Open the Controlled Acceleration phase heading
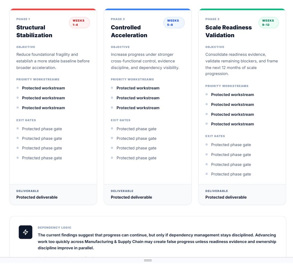The height and width of the screenshot is (264, 293). coord(129,31)
